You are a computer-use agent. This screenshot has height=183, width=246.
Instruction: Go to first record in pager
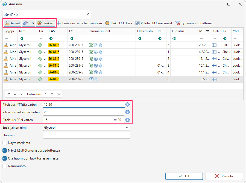8,94
